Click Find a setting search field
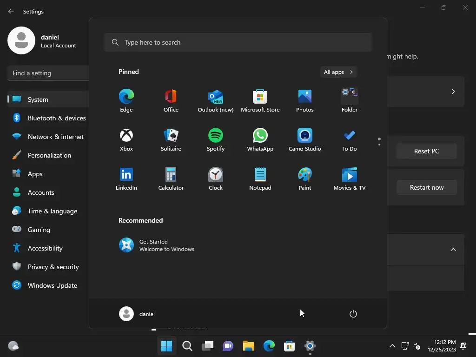476x357 pixels. tap(48, 73)
